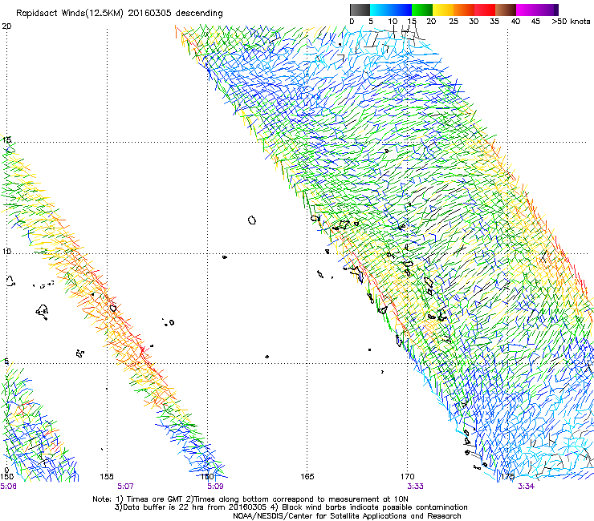Screen dimensions: 594x521
Task: Click the blue 10-15 knots legend swatch
Action: pyautogui.click(x=401, y=10)
